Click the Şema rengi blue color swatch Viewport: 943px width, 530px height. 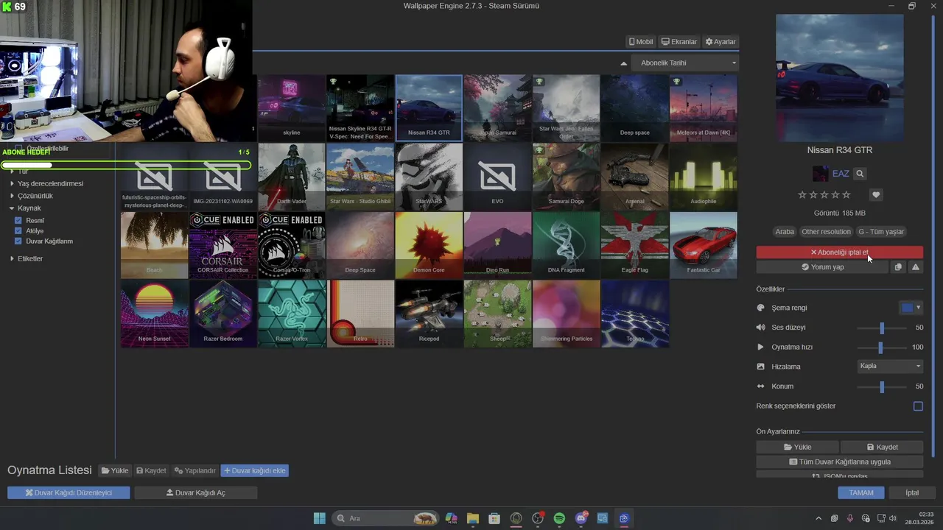coord(907,308)
